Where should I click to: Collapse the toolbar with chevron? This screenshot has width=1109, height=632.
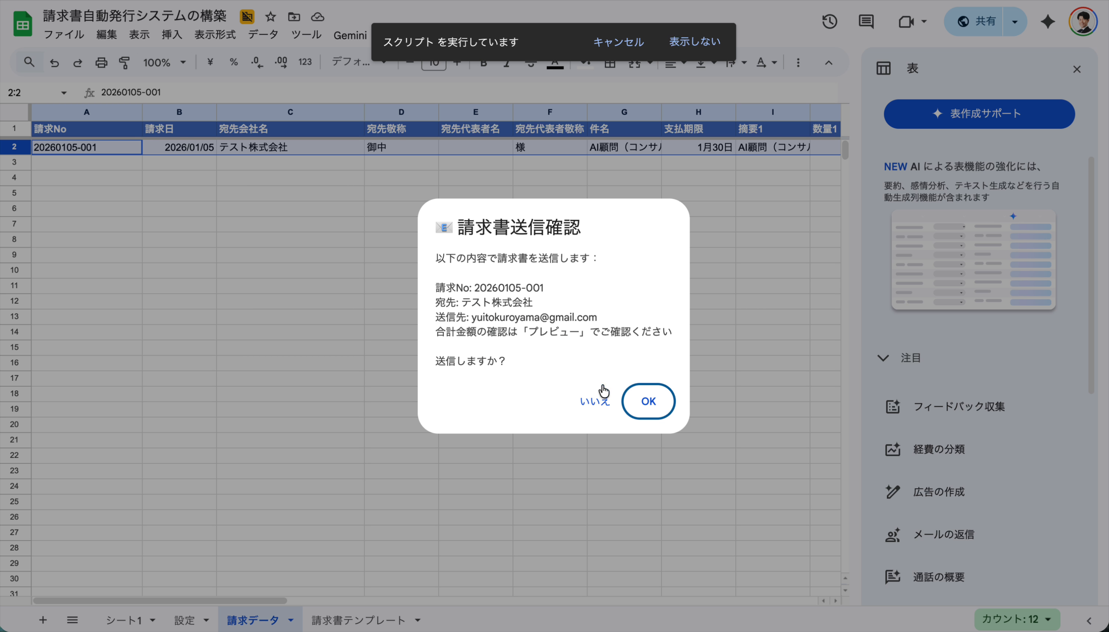[x=828, y=62]
